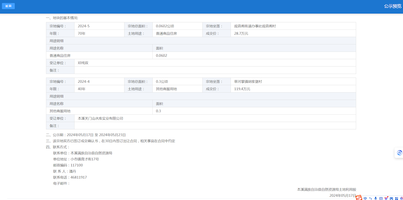Open the toolbox grid icon in IME bar
Image resolution: width=403 pixels, height=200 pixels.
[397, 198]
